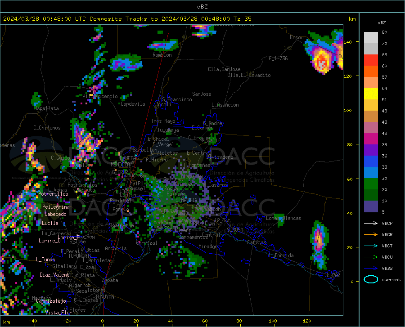Image resolution: width=405 pixels, height=327 pixels.
Task: Click the km label at bottom left
Action: click(6, 322)
